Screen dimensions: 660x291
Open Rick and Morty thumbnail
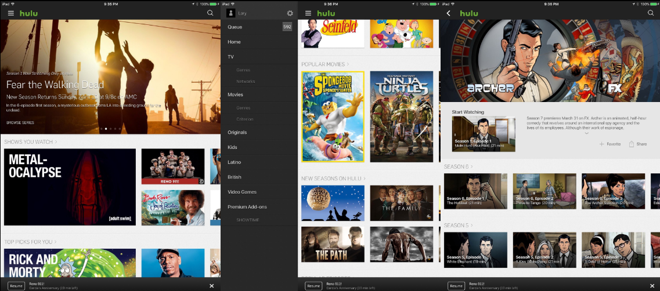coord(70,263)
